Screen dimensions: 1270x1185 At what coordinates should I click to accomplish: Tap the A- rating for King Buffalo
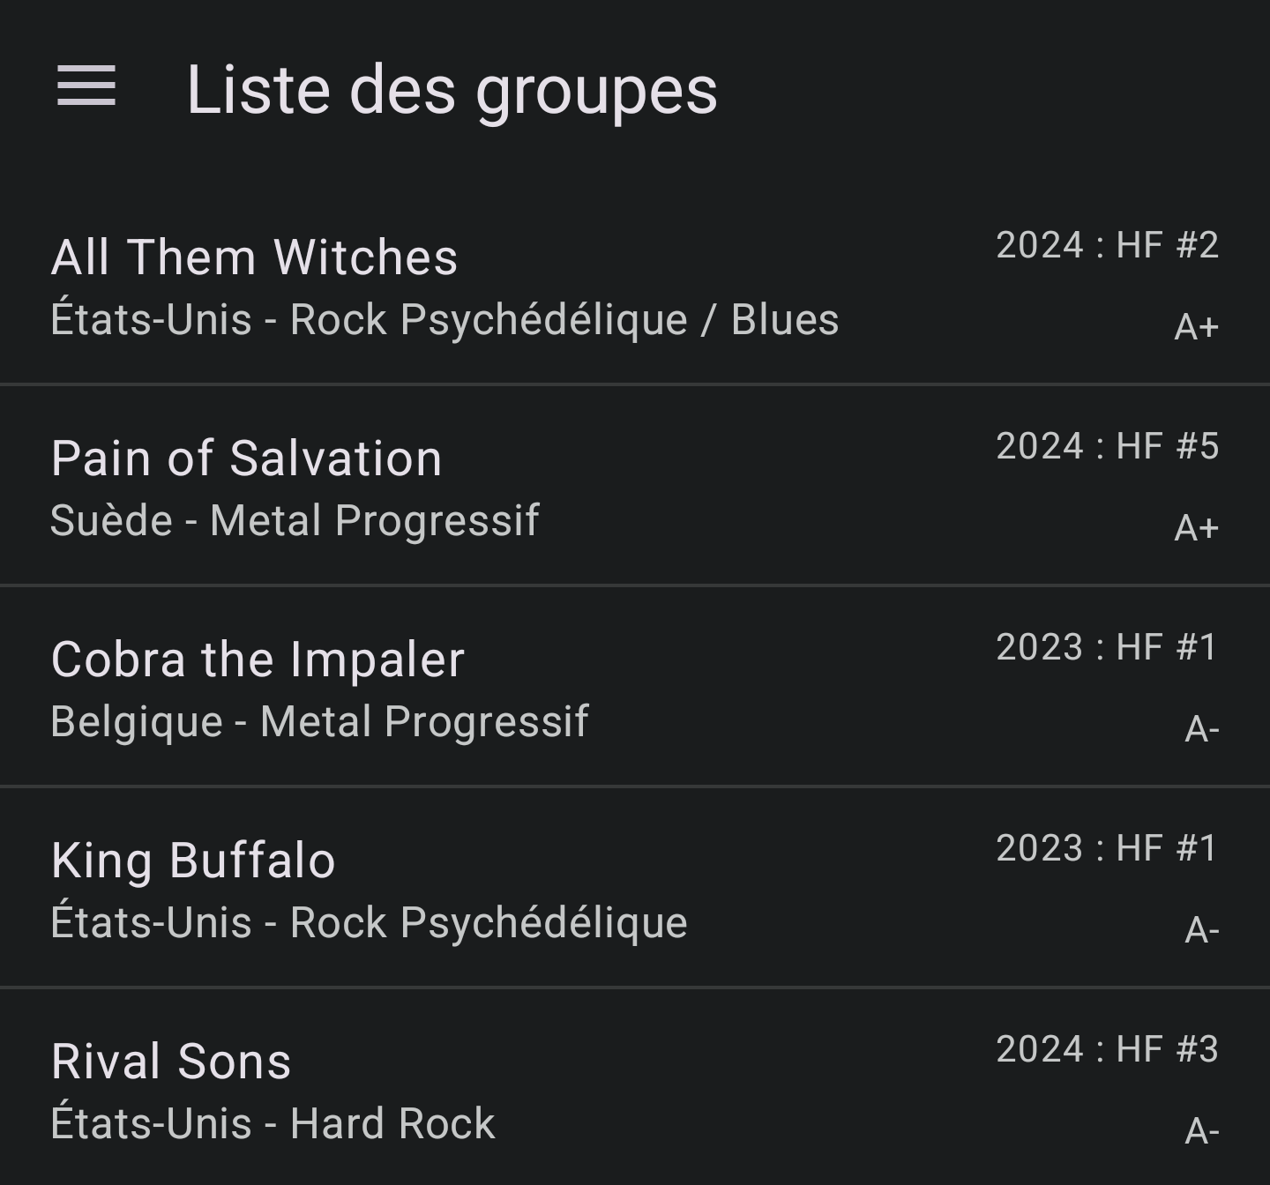1201,930
